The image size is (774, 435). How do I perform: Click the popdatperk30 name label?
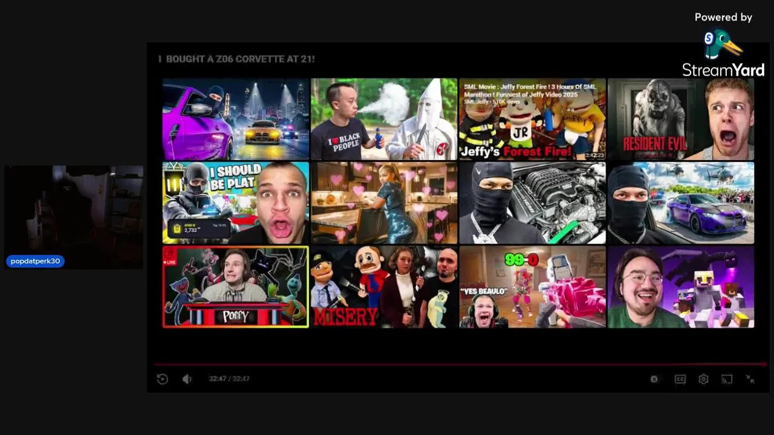coord(35,261)
